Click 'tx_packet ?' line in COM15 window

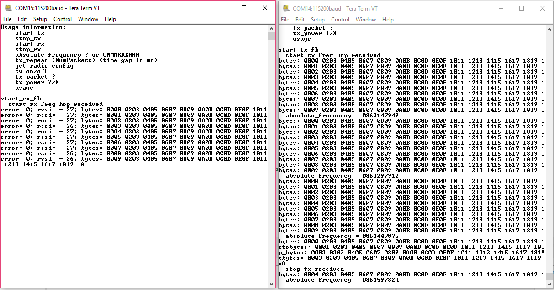pyautogui.click(x=35, y=77)
